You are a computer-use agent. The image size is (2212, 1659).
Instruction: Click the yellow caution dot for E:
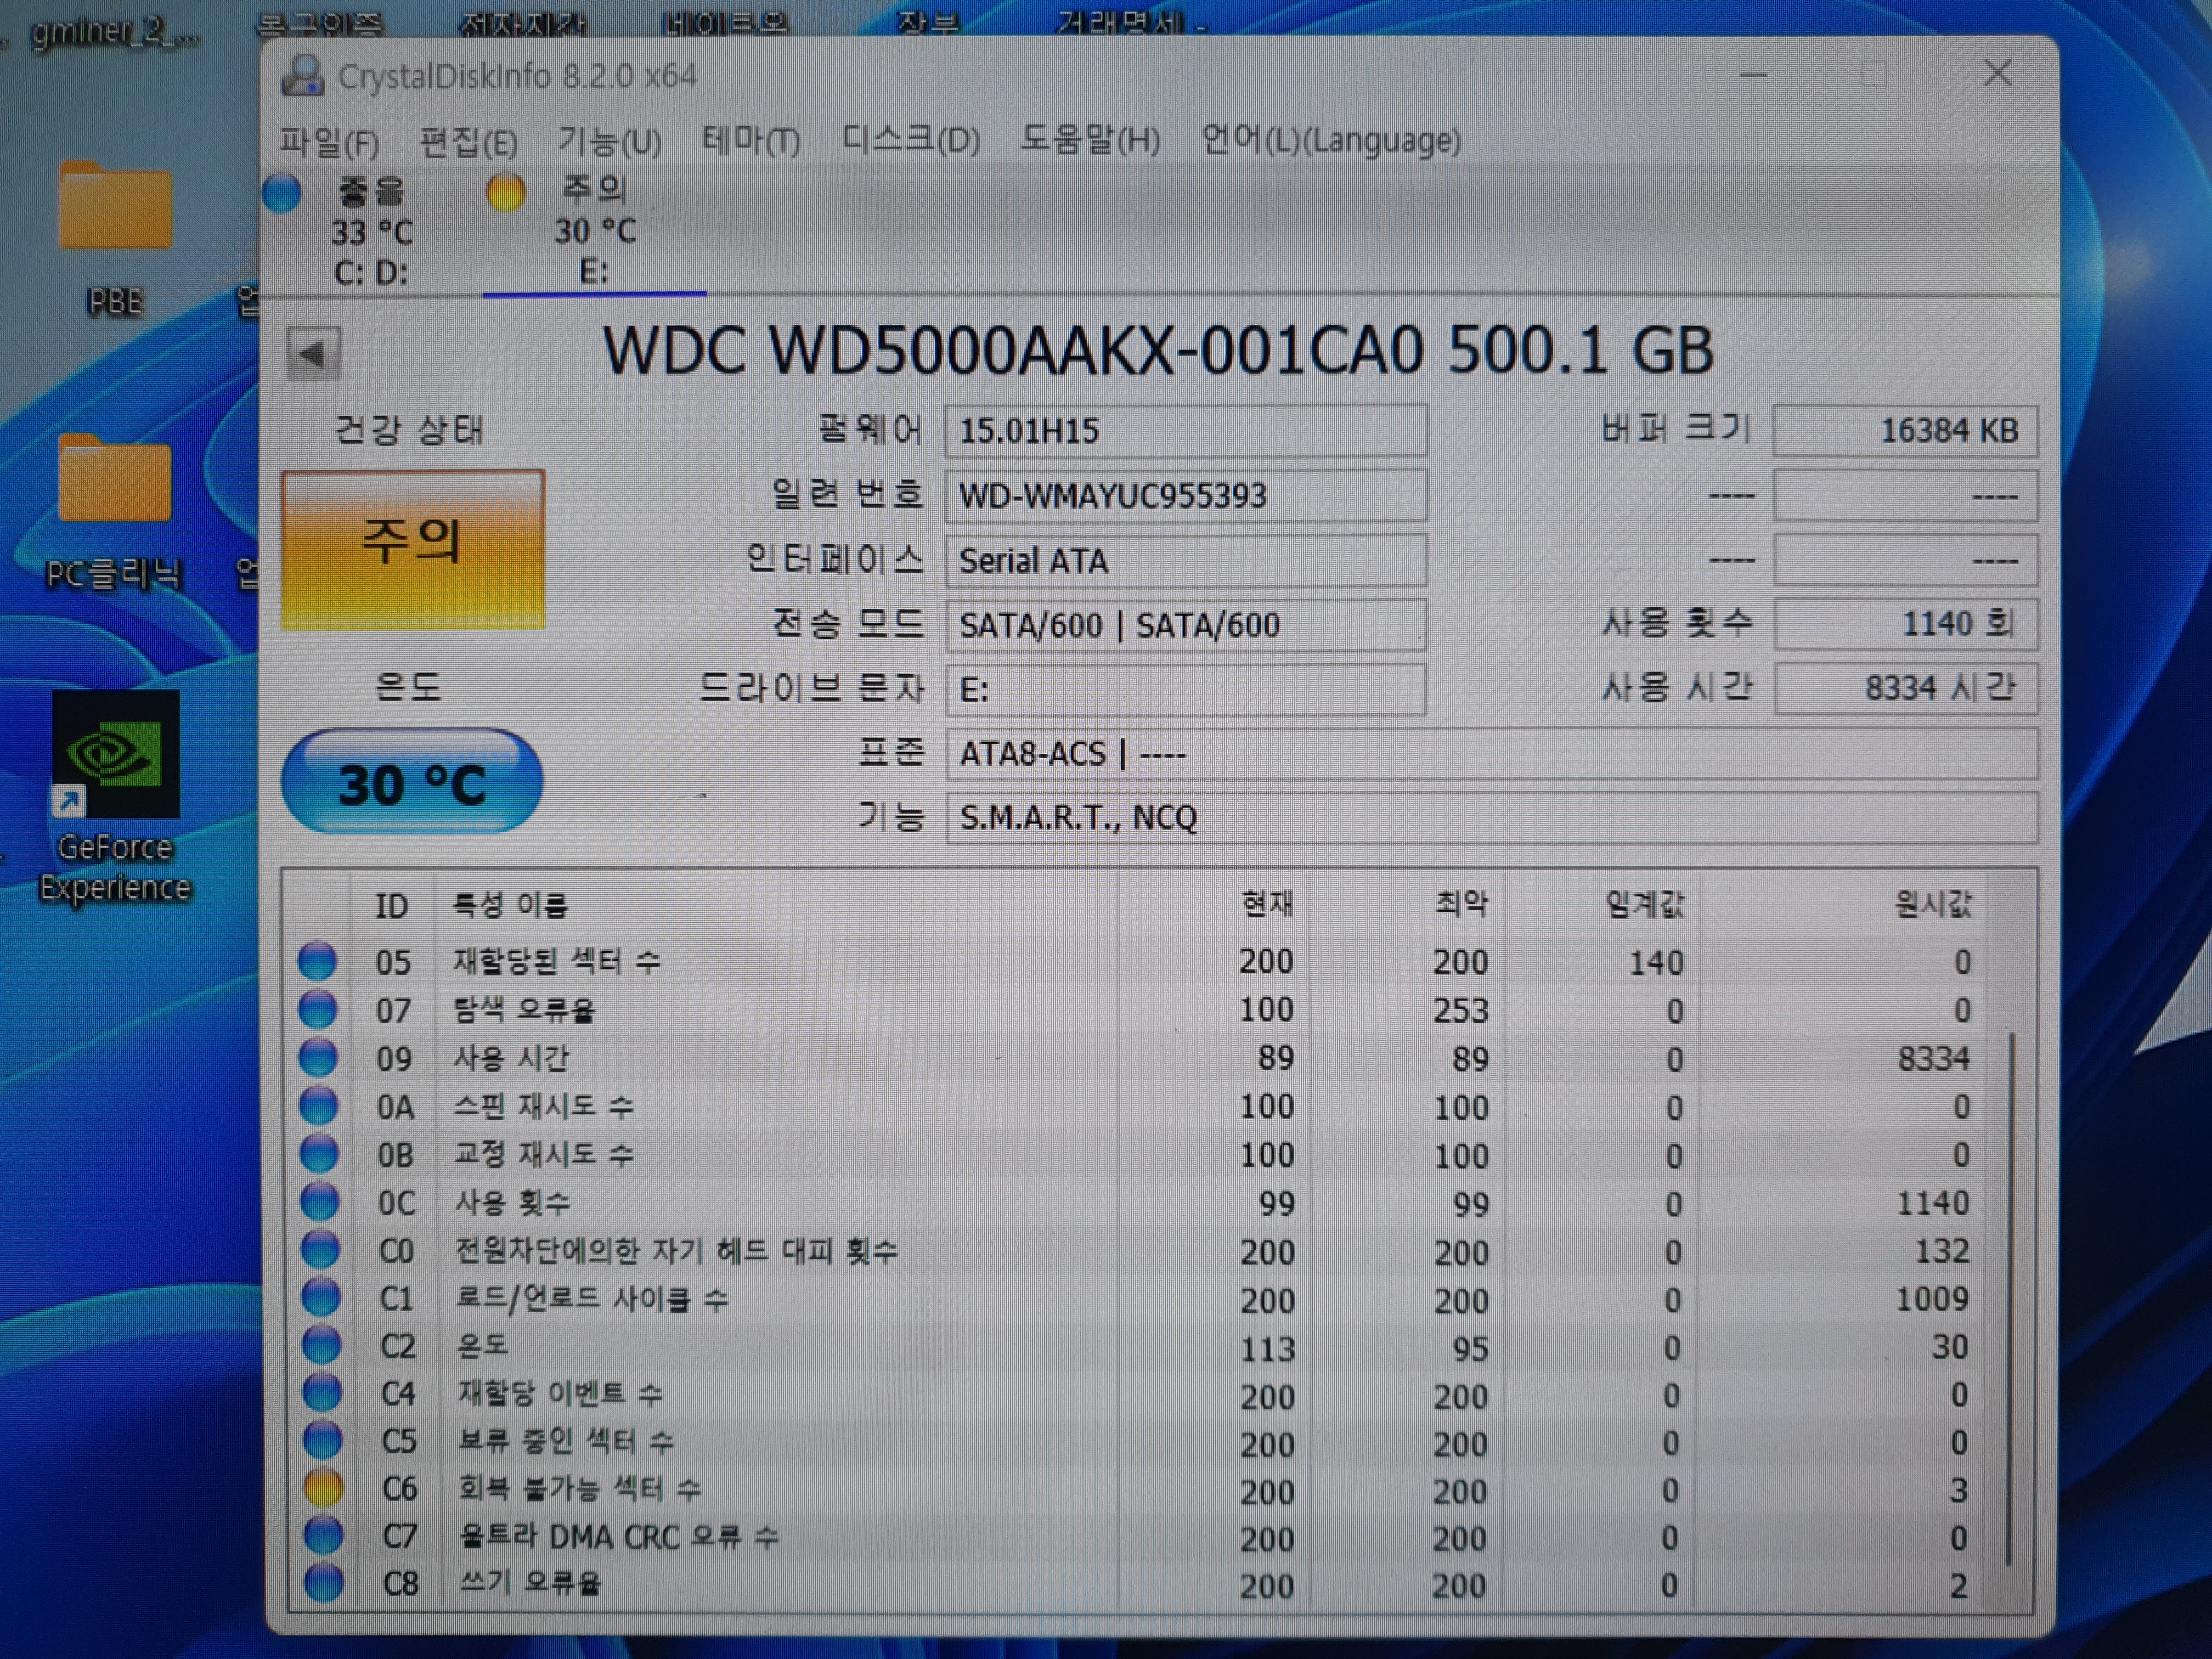coord(505,192)
